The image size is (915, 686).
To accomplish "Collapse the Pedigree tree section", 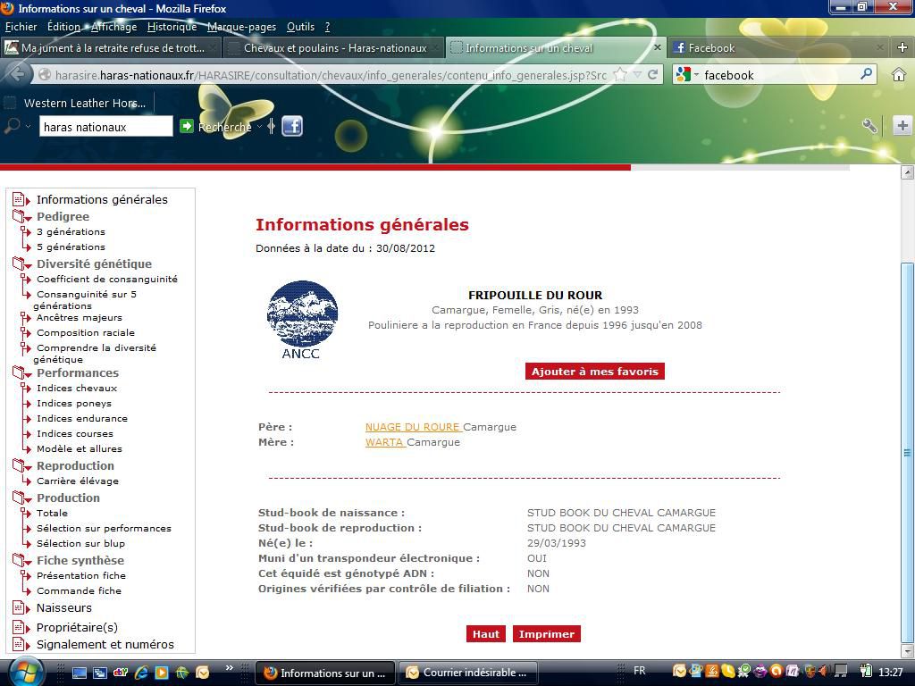I will 21,217.
